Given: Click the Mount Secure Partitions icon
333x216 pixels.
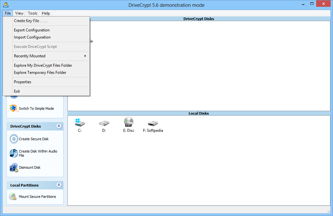Looking at the screenshot, I should point(13,197).
